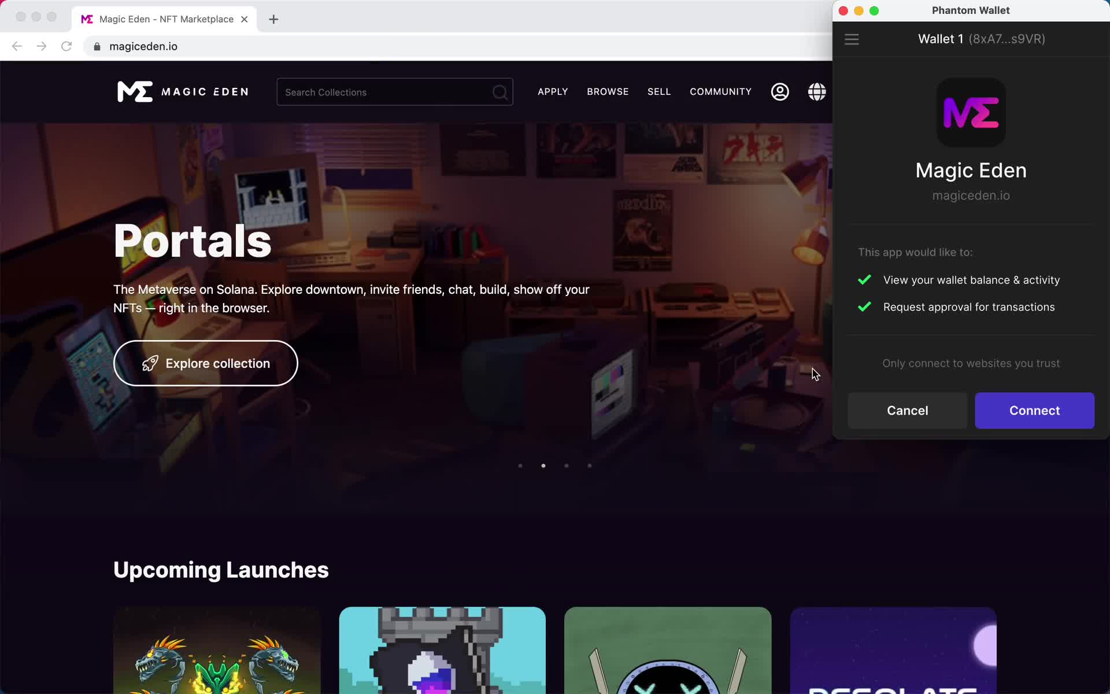Expand the SELL navigation dropdown
Viewport: 1110px width, 694px height.
click(659, 92)
